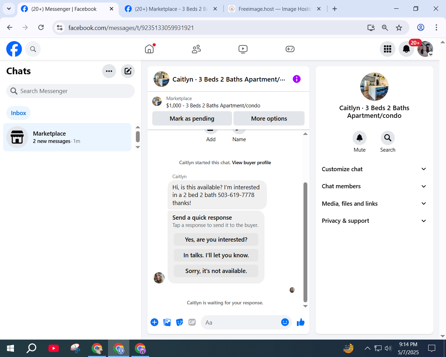
Task: Open the Windows Start menu
Action: pos(10,348)
